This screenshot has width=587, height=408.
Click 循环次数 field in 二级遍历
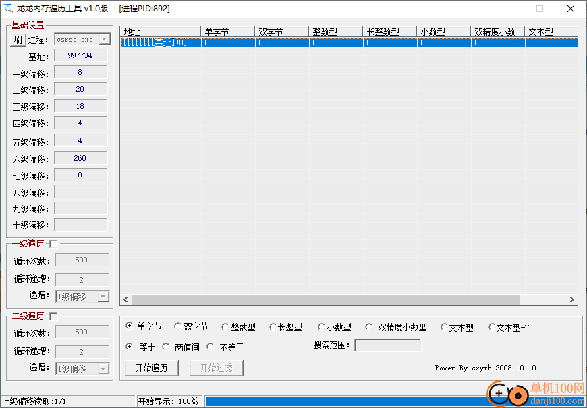(82, 332)
